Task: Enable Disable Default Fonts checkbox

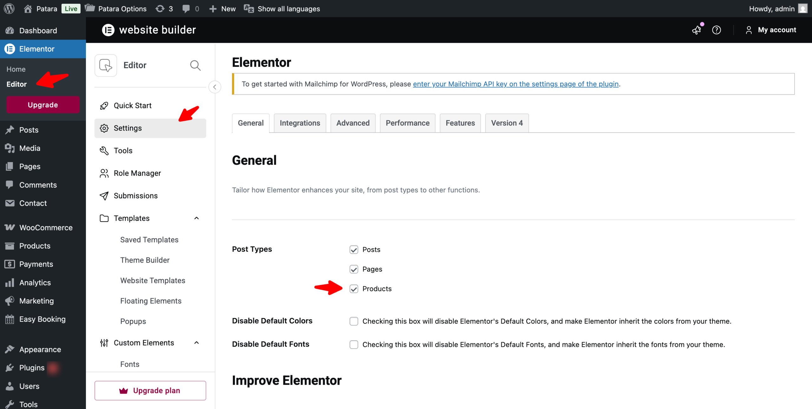Action: (x=354, y=345)
